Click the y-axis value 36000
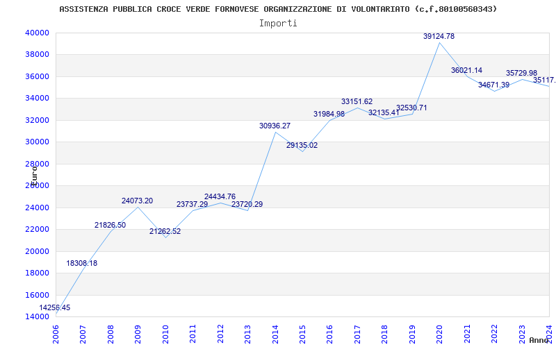This screenshot has height=347, width=556. pos(37,76)
